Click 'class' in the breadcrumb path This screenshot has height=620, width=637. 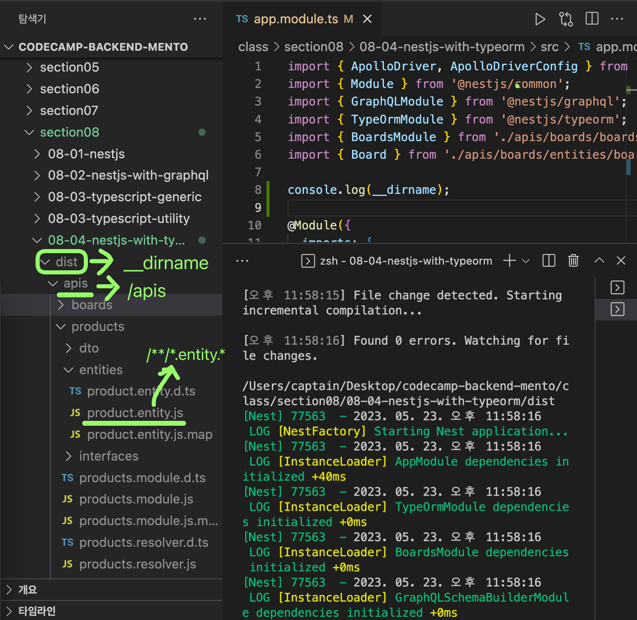[x=253, y=47]
